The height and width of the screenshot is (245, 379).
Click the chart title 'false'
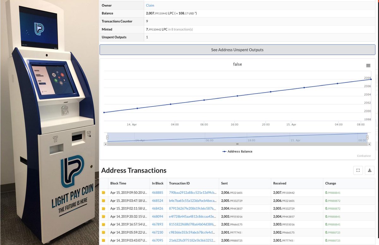[237, 64]
